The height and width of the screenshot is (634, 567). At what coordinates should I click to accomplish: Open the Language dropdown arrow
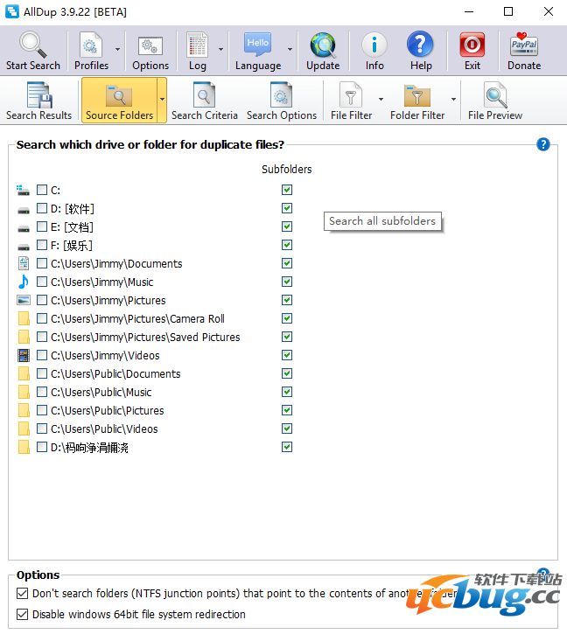coord(290,51)
